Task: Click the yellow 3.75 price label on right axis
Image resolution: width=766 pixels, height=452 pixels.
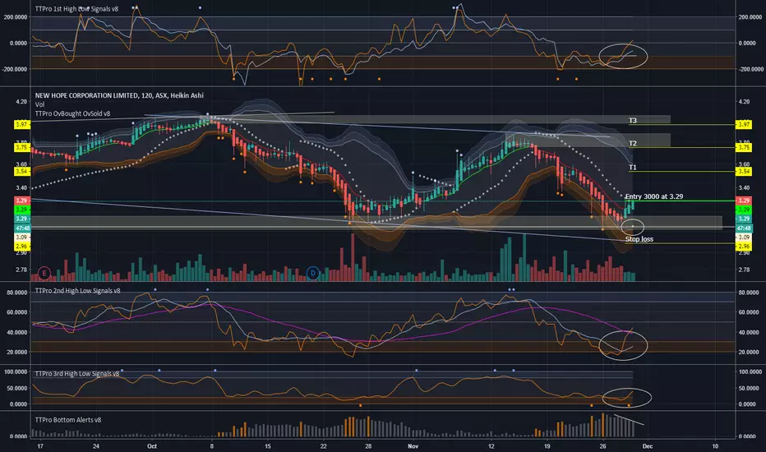Action: [744, 147]
